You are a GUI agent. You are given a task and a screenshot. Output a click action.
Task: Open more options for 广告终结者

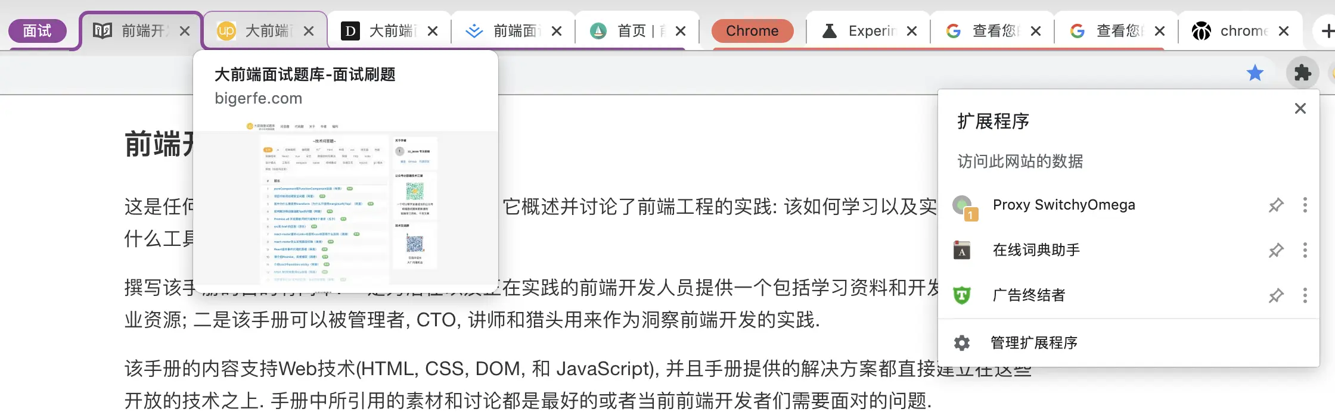coord(1305,295)
